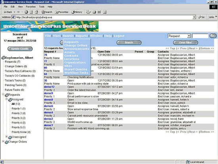This screenshot has height=164, width=218.
Task: Click the Bagdassarian, Albert scoreboard icon
Action: (x=3, y=58)
